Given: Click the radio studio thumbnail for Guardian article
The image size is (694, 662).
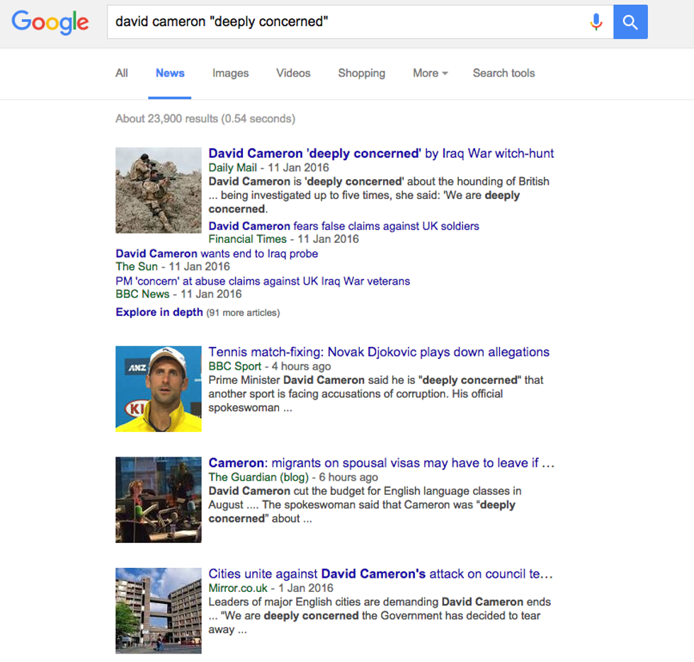Looking at the screenshot, I should [x=159, y=500].
